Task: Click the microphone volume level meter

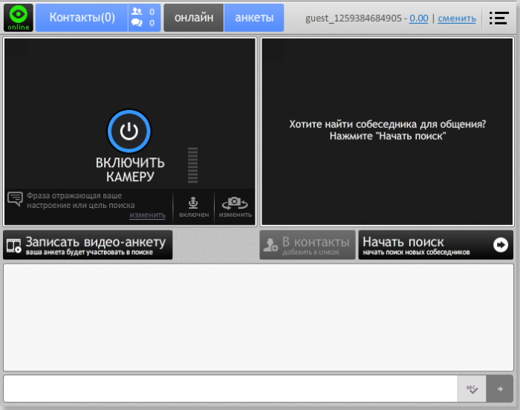Action: tap(192, 165)
